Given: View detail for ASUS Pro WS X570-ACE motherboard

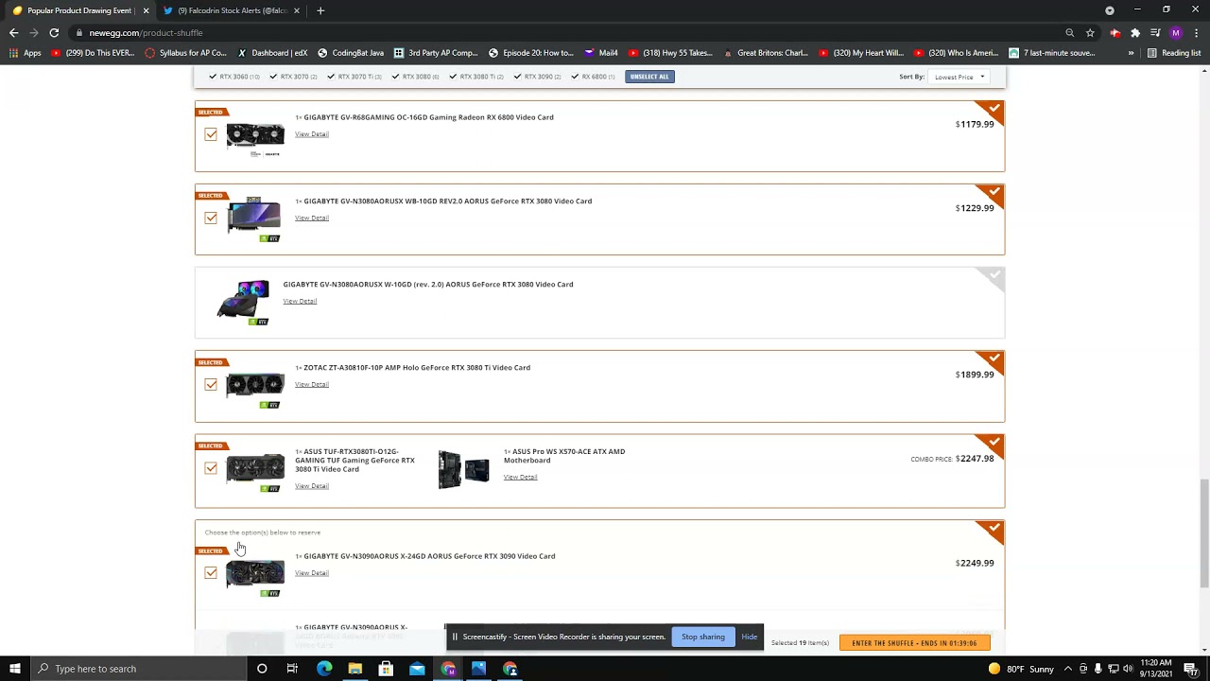Looking at the screenshot, I should pyautogui.click(x=520, y=477).
